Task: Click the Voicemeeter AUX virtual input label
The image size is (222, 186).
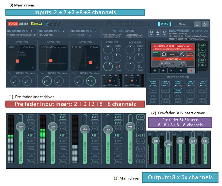Action: click(x=134, y=35)
